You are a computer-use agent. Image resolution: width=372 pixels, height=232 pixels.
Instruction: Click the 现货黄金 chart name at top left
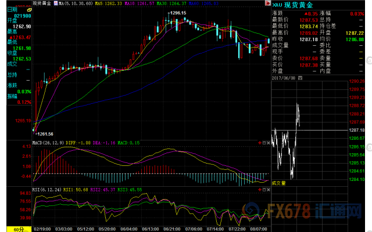(42, 3)
